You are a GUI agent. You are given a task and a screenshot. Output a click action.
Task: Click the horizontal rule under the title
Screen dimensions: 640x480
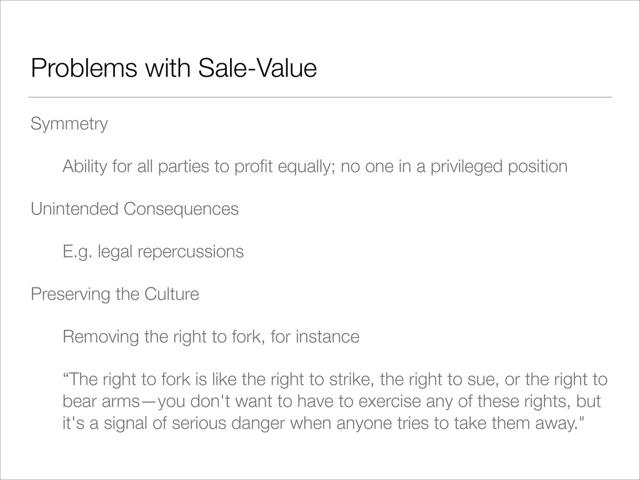point(320,97)
